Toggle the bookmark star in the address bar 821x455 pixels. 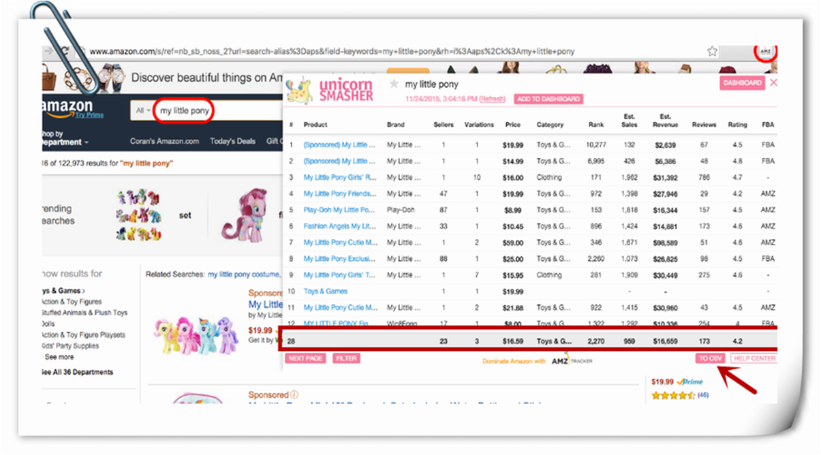click(711, 50)
